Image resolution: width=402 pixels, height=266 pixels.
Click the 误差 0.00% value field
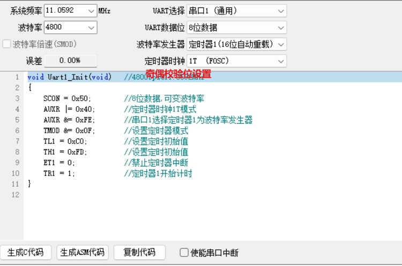coord(71,60)
